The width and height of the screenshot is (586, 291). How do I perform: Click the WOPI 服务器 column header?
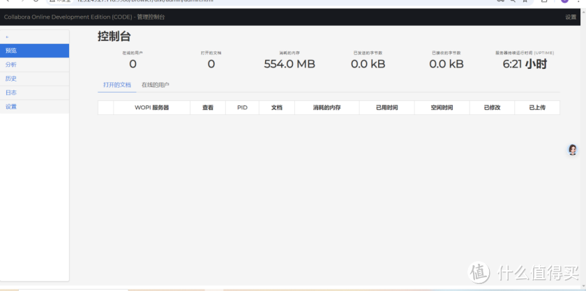152,108
